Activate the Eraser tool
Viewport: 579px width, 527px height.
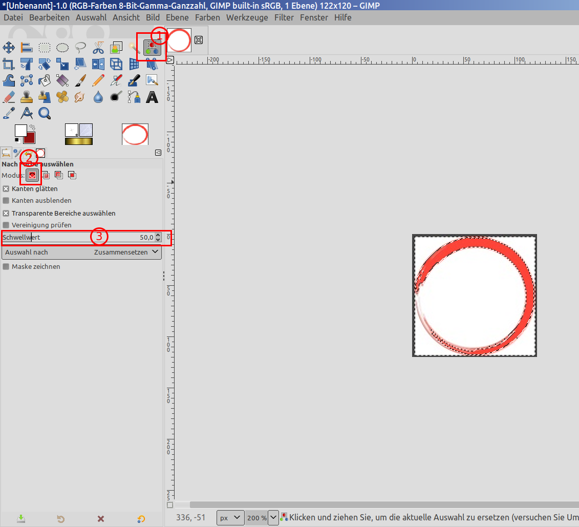tap(9, 97)
